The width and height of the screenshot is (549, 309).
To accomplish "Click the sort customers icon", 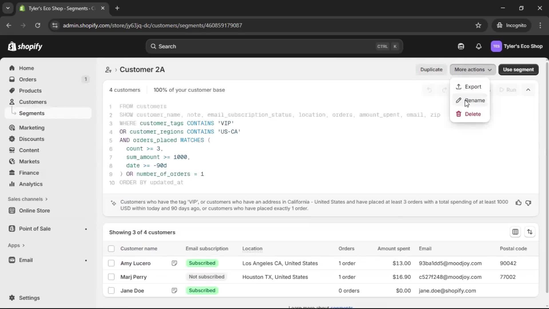I will click(x=530, y=232).
